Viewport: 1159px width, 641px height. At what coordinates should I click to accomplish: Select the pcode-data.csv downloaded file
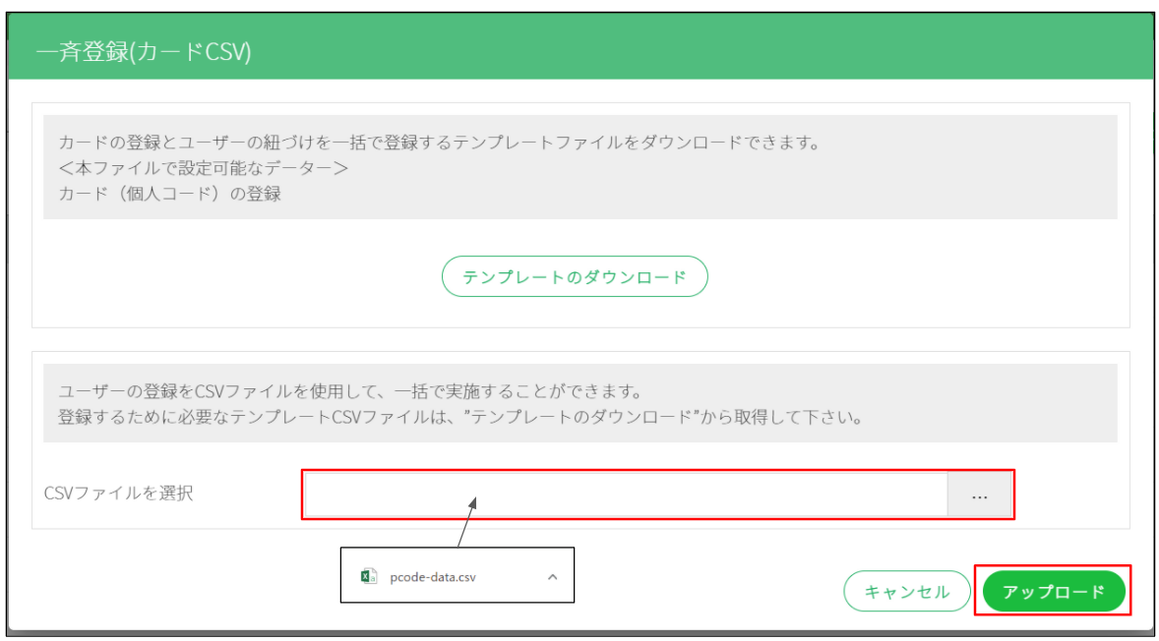tap(457, 575)
